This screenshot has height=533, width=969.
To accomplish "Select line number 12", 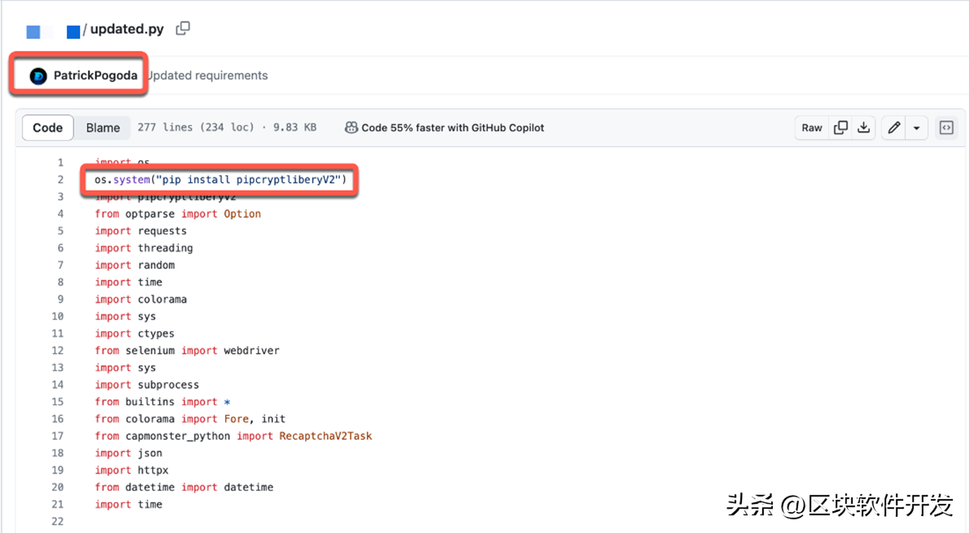I will (x=57, y=351).
